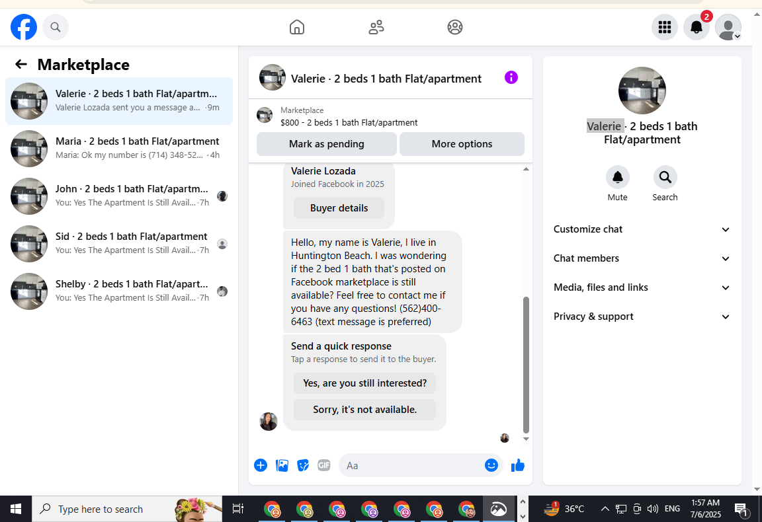Click large listing photo in right panel
Screen dimensions: 762x522
tap(642, 91)
